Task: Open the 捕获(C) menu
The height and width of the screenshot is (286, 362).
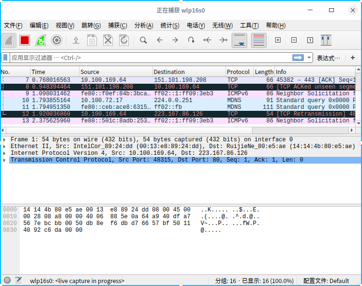Action: (117, 25)
